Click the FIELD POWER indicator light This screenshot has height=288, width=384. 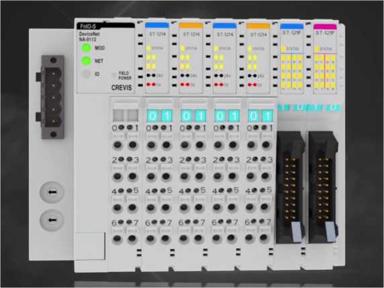(114, 75)
